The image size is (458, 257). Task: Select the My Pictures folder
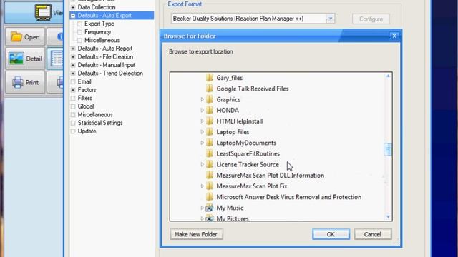[232, 218]
